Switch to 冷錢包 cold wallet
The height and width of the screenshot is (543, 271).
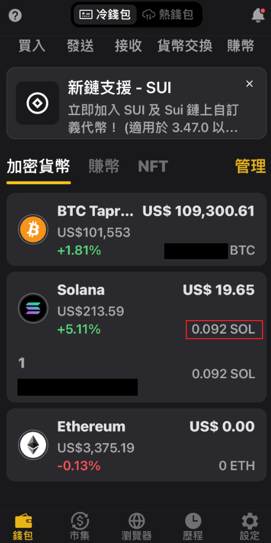point(105,15)
